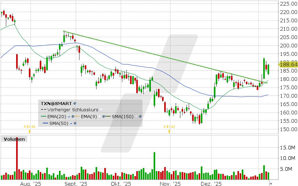Select the tall red volume spike bar
298x186 pixels.
[16, 158]
